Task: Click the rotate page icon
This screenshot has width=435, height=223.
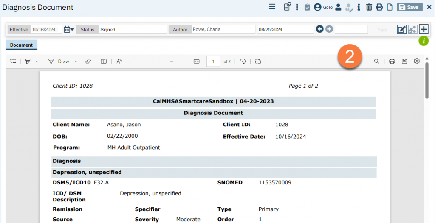Action: tap(243, 61)
